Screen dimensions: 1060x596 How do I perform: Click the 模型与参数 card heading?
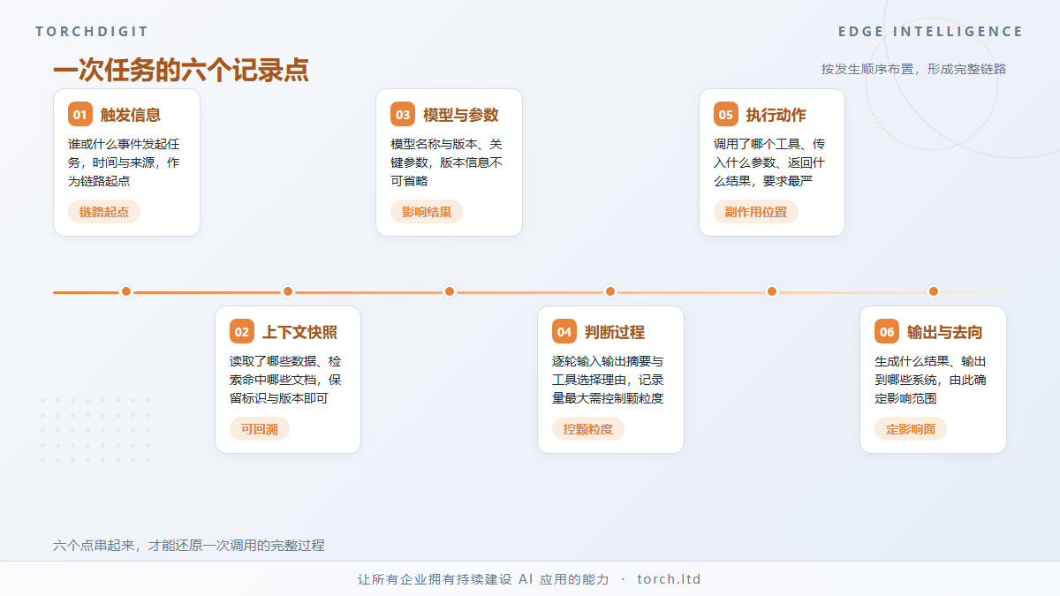click(x=461, y=115)
